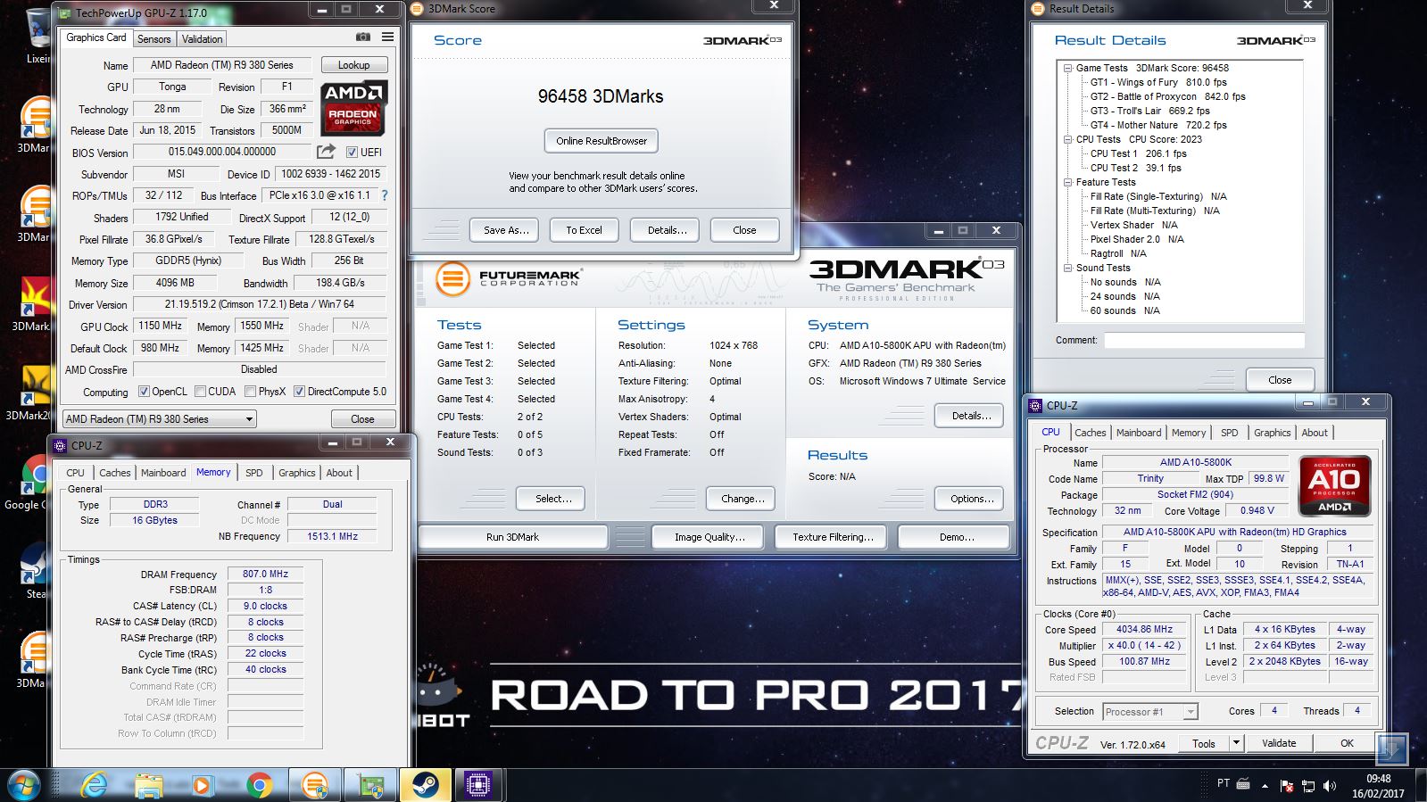Toggle the DirectCompute 5.0 checkbox
Viewport: 1427px width, 802px height.
click(300, 392)
